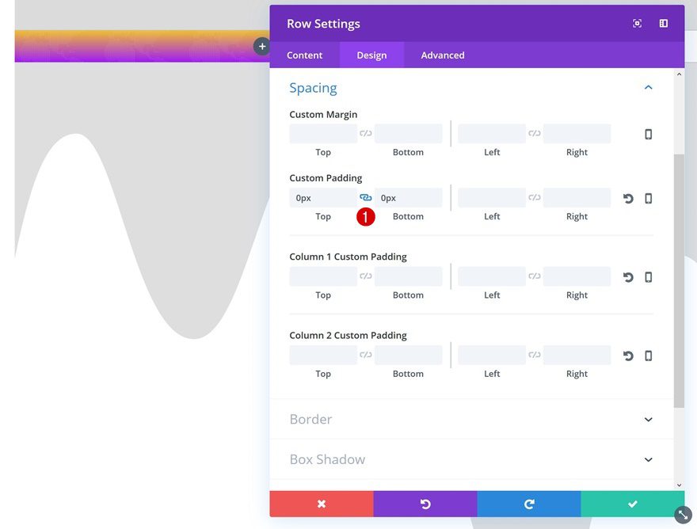
Task: Open responsive phone icon for Custom Margin
Action: click(x=649, y=135)
